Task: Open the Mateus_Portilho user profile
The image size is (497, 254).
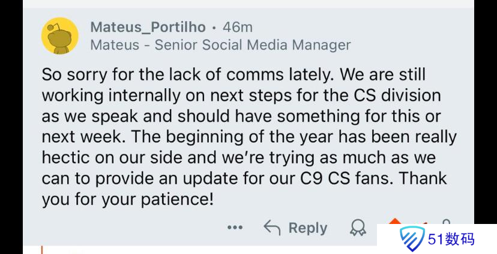Action: (x=148, y=27)
